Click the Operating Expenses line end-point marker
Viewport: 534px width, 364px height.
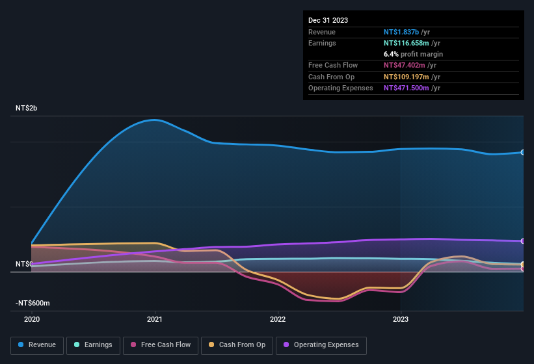point(523,241)
